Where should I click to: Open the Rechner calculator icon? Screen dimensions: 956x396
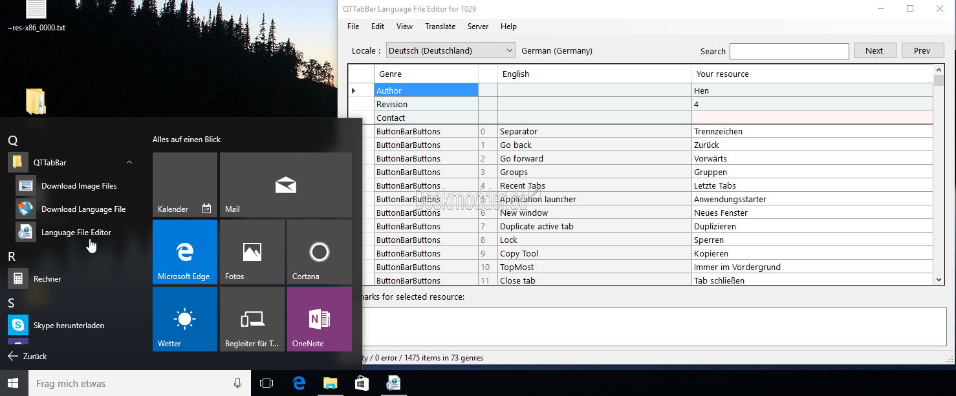click(17, 279)
